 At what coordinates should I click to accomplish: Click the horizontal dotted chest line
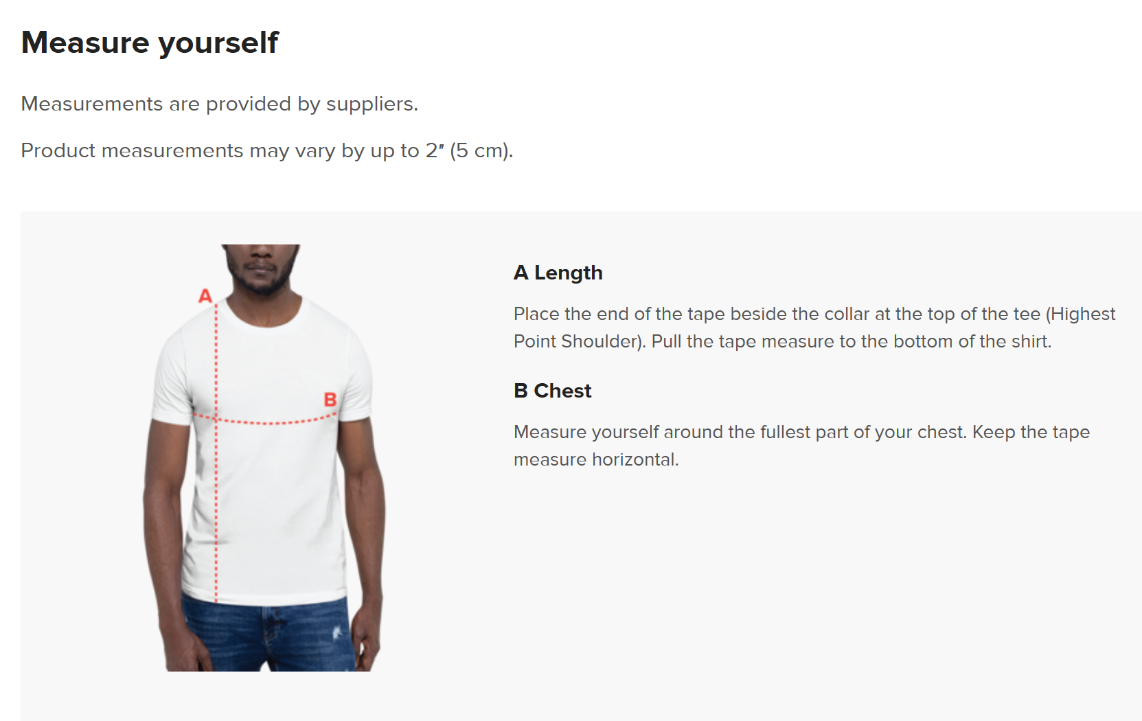(266, 419)
